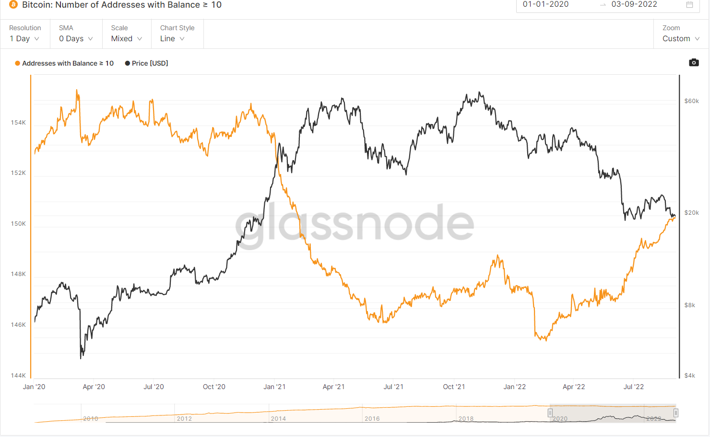This screenshot has width=710, height=437.
Task: Click the arrow between the two dates
Action: (603, 5)
